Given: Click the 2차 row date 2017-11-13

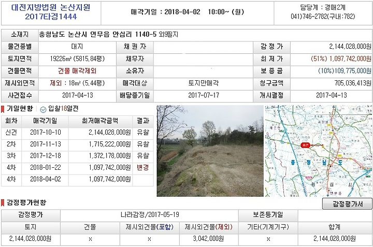Looking at the screenshot, I should pos(46,144).
